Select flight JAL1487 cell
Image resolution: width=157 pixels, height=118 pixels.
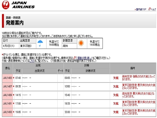(8, 87)
